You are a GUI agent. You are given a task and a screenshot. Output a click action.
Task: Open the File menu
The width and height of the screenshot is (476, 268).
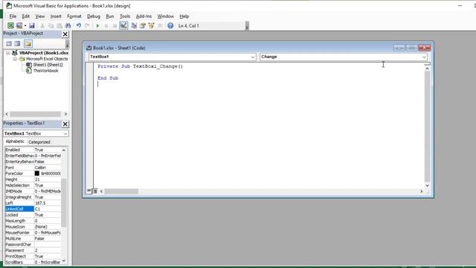[13, 16]
